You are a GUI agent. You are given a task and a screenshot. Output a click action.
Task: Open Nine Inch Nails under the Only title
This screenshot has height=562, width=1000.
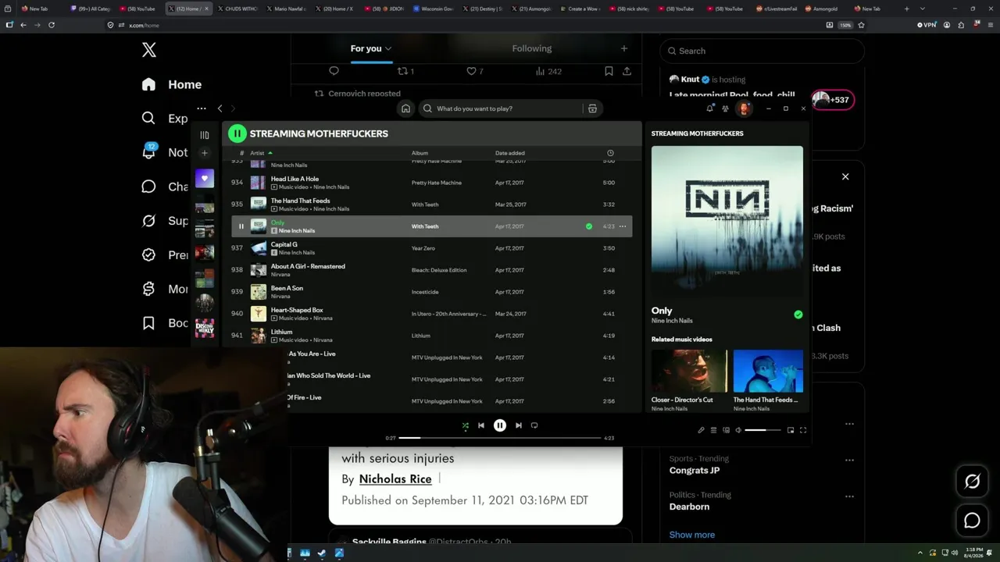pos(672,321)
